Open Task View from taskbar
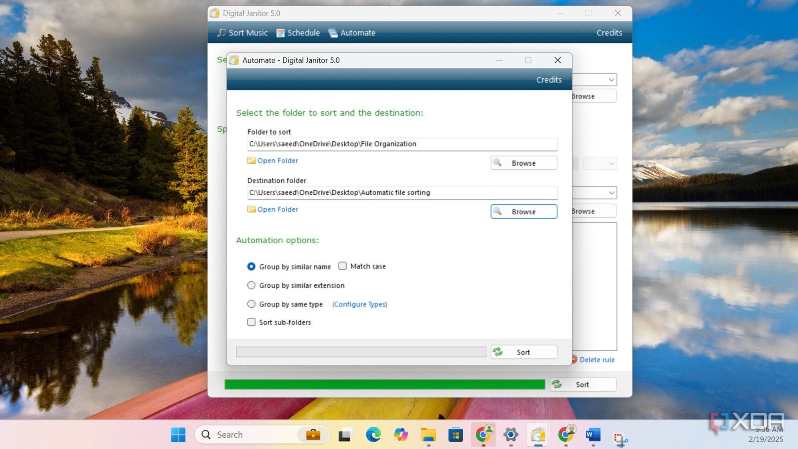The width and height of the screenshot is (798, 449). coord(346,435)
